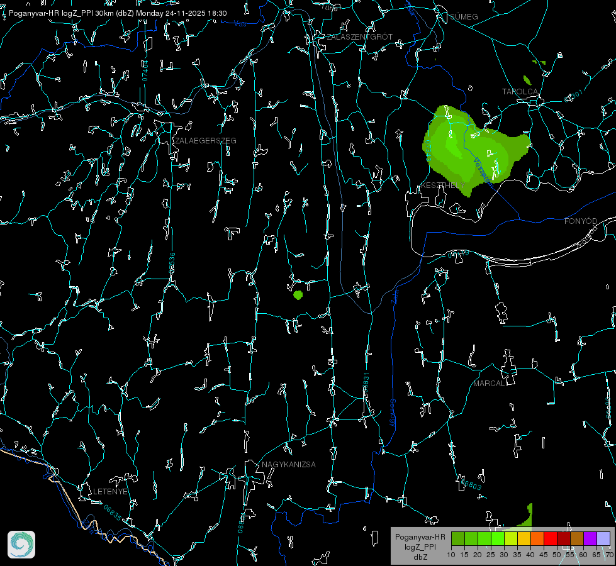This screenshot has height=566, width=616.
Task: Pick the 20-25 dBZ green legend swatch
Action: click(484, 538)
